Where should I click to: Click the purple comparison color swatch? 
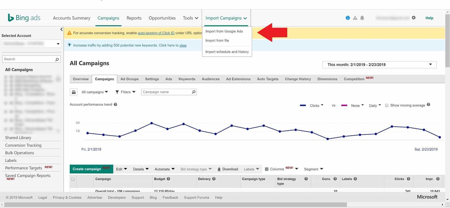(344, 105)
